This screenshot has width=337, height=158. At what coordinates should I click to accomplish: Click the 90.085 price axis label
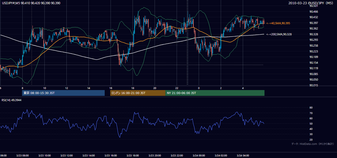(x=314, y=74)
